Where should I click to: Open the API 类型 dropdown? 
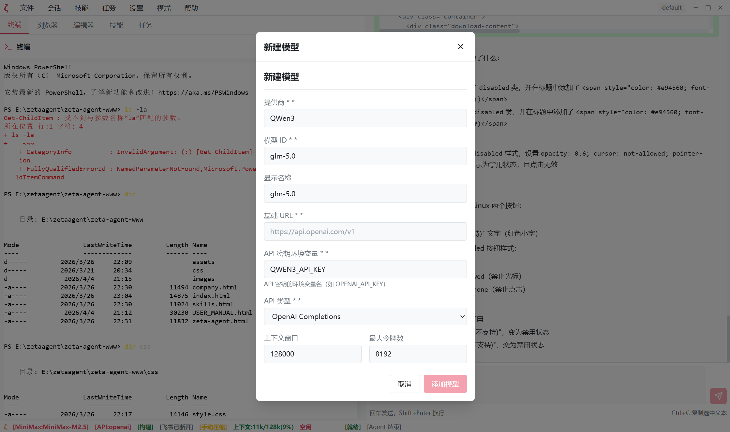365,316
